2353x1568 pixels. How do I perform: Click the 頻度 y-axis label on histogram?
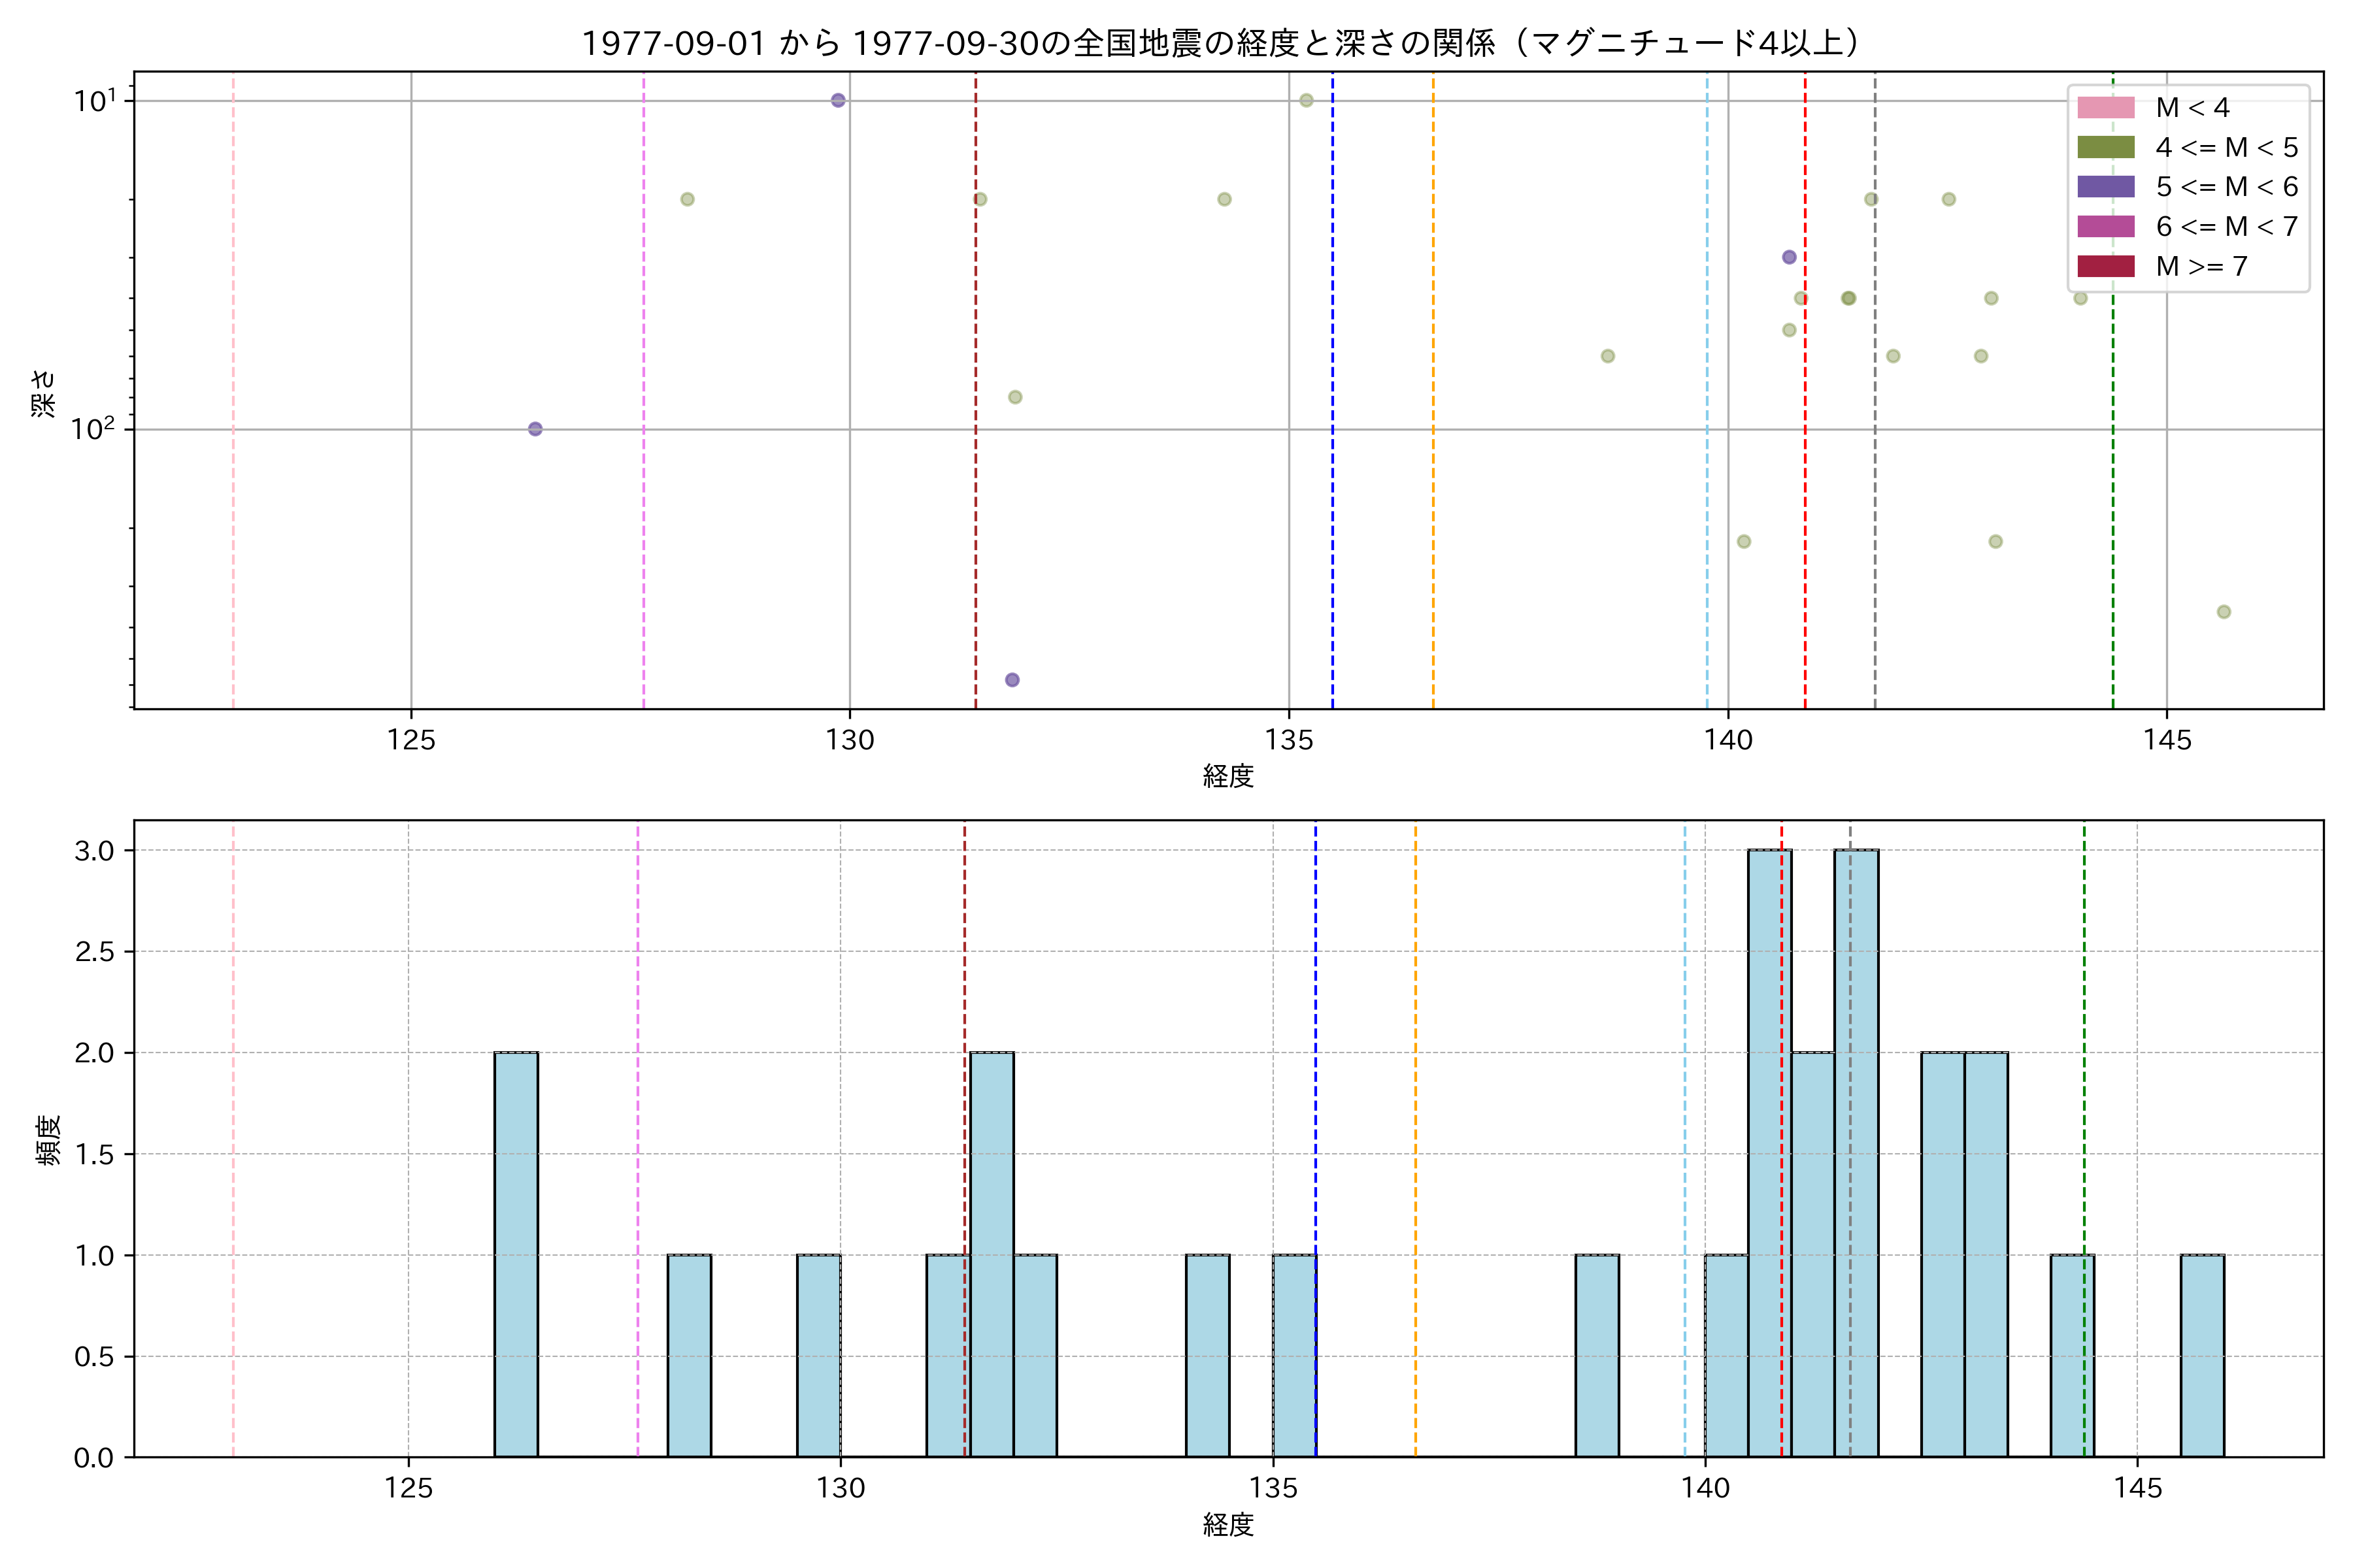(48, 1140)
